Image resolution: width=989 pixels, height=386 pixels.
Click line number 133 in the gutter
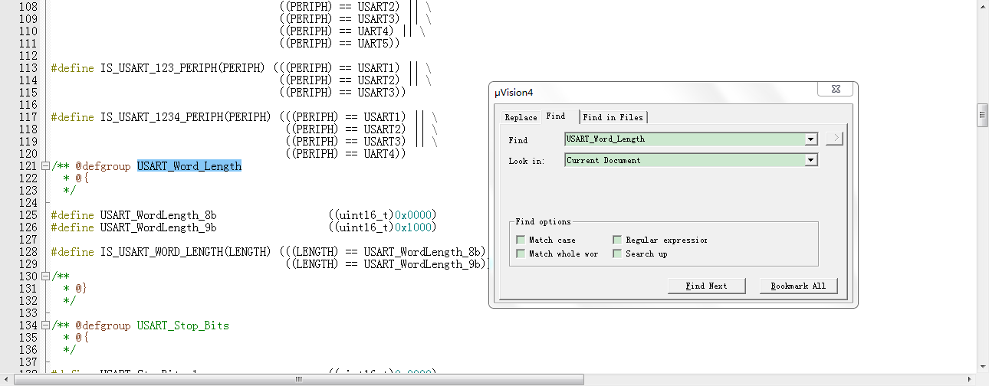tap(28, 313)
